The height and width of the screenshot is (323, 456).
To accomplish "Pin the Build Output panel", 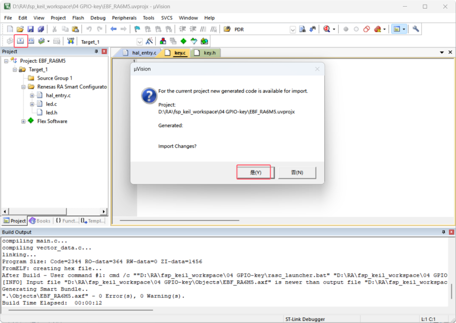I will tap(444, 232).
